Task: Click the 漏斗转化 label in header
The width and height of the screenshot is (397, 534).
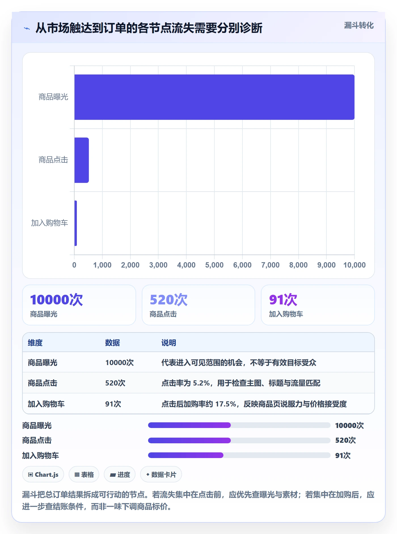Action: (359, 26)
